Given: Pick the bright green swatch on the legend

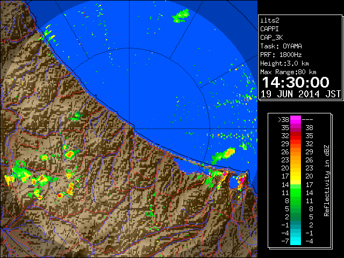Looking at the screenshot, I should (x=296, y=192).
